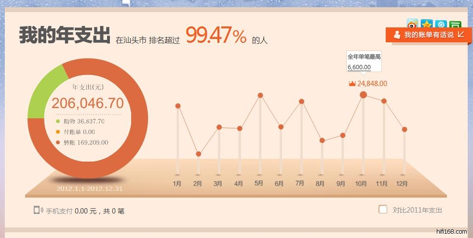Share to QQ Zone star icon

point(427,24)
